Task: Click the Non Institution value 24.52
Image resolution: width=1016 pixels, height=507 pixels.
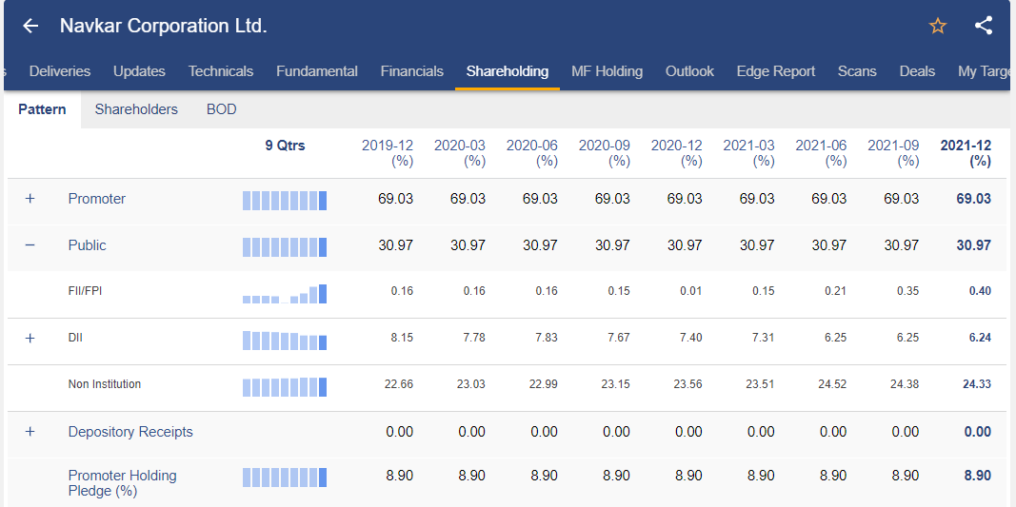Action: click(x=832, y=384)
